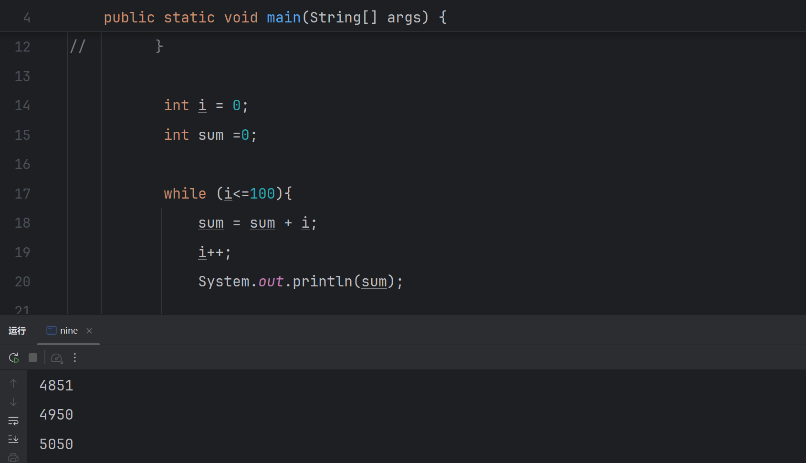
Task: Stop the running process
Action: click(33, 358)
